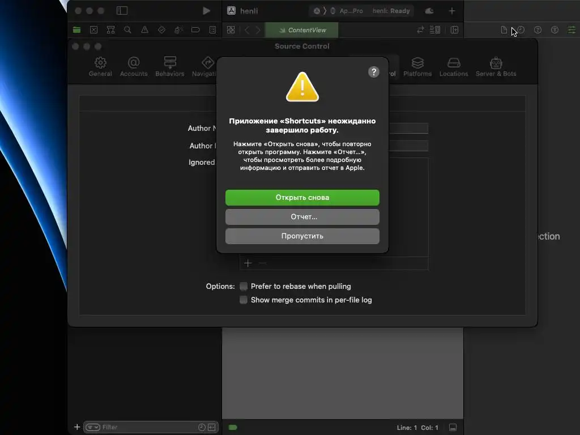Screen dimensions: 580x435
Task: Click the green 'Открыть снова' button
Action: coord(302,198)
